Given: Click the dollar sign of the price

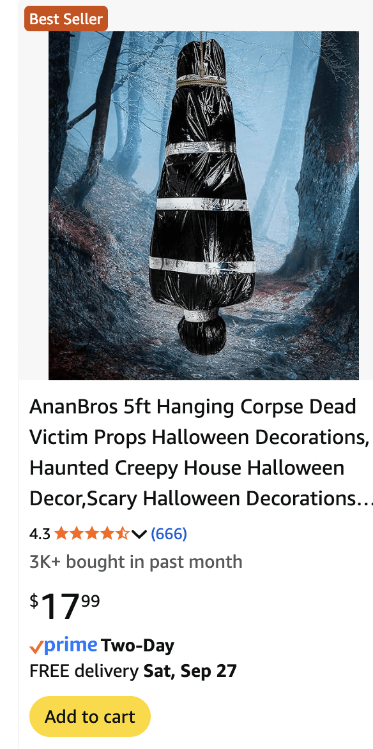Looking at the screenshot, I should click(x=34, y=601).
